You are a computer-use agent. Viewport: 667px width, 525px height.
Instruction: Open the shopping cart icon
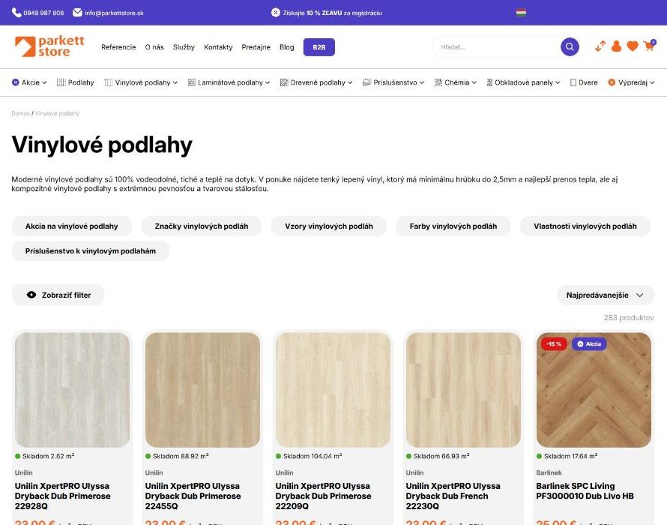click(x=650, y=46)
